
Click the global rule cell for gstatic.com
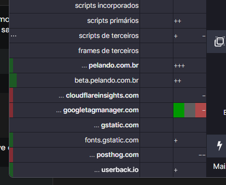coord(156,125)
